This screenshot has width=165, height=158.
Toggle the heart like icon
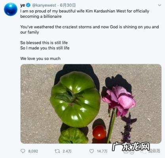pyautogui.click(x=92, y=151)
